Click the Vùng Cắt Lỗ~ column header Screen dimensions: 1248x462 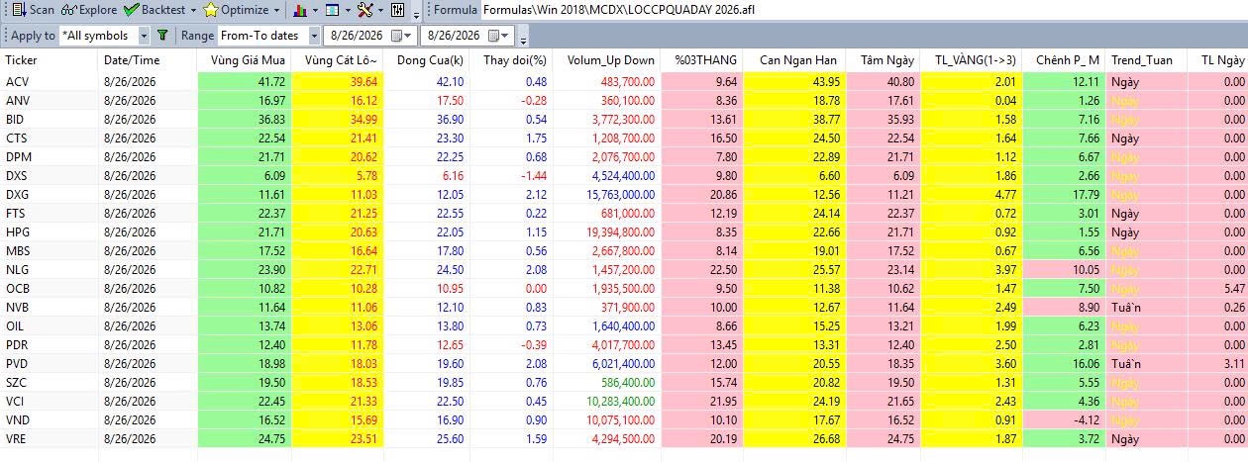click(x=337, y=60)
